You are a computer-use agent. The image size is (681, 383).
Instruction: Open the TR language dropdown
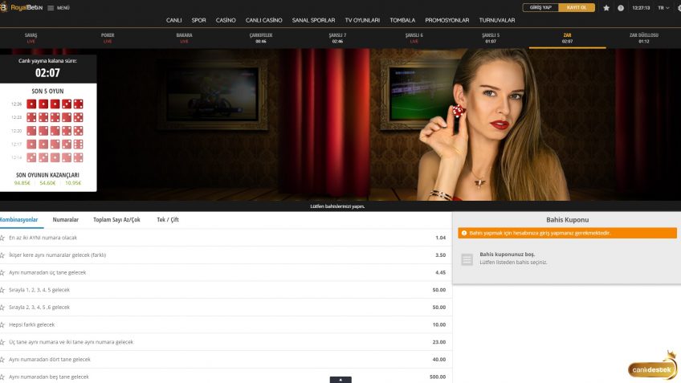663,8
